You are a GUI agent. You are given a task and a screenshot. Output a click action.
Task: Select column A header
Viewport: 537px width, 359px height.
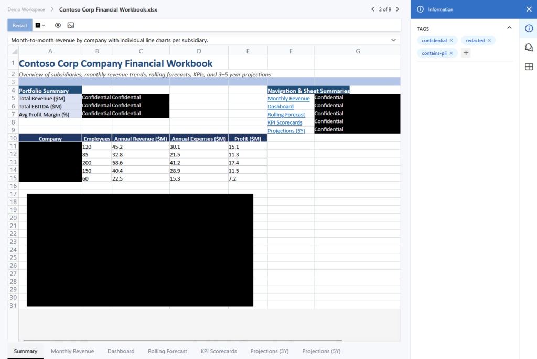50,51
